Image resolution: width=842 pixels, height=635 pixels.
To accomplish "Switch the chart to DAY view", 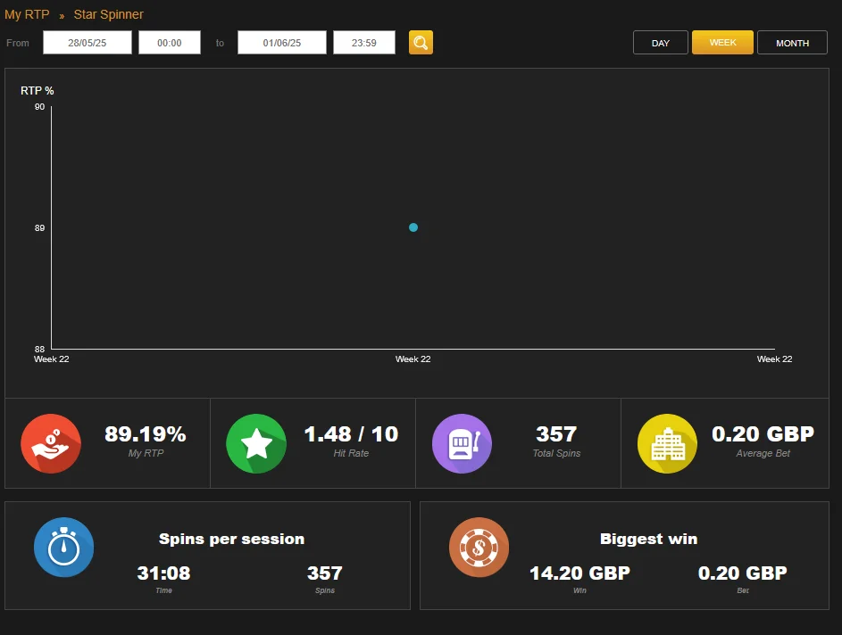I will (x=661, y=43).
